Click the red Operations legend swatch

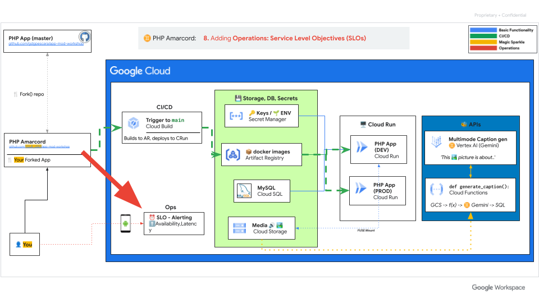click(483, 48)
